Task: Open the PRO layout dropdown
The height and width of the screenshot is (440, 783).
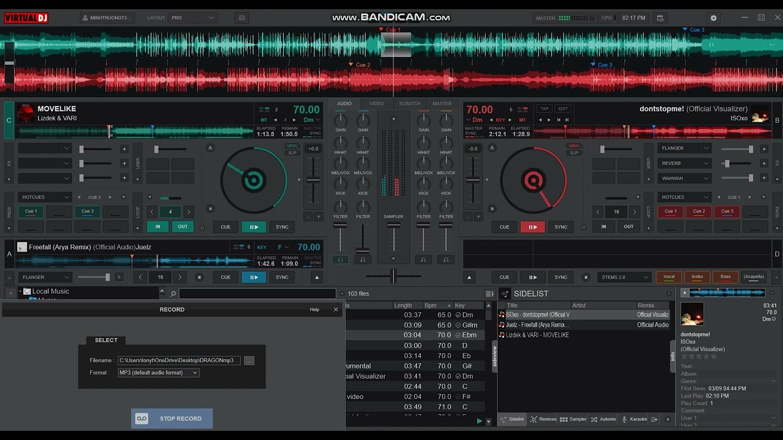Action: 192,18
